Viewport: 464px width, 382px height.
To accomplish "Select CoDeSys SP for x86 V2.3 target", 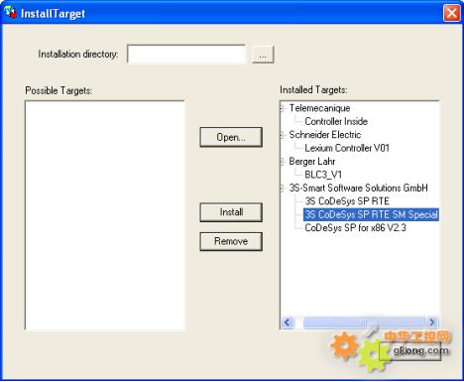I will (x=355, y=228).
